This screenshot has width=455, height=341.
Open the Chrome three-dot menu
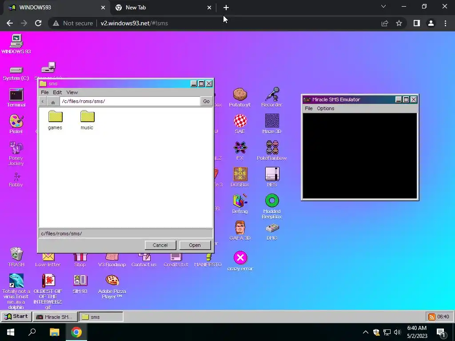coord(445,23)
